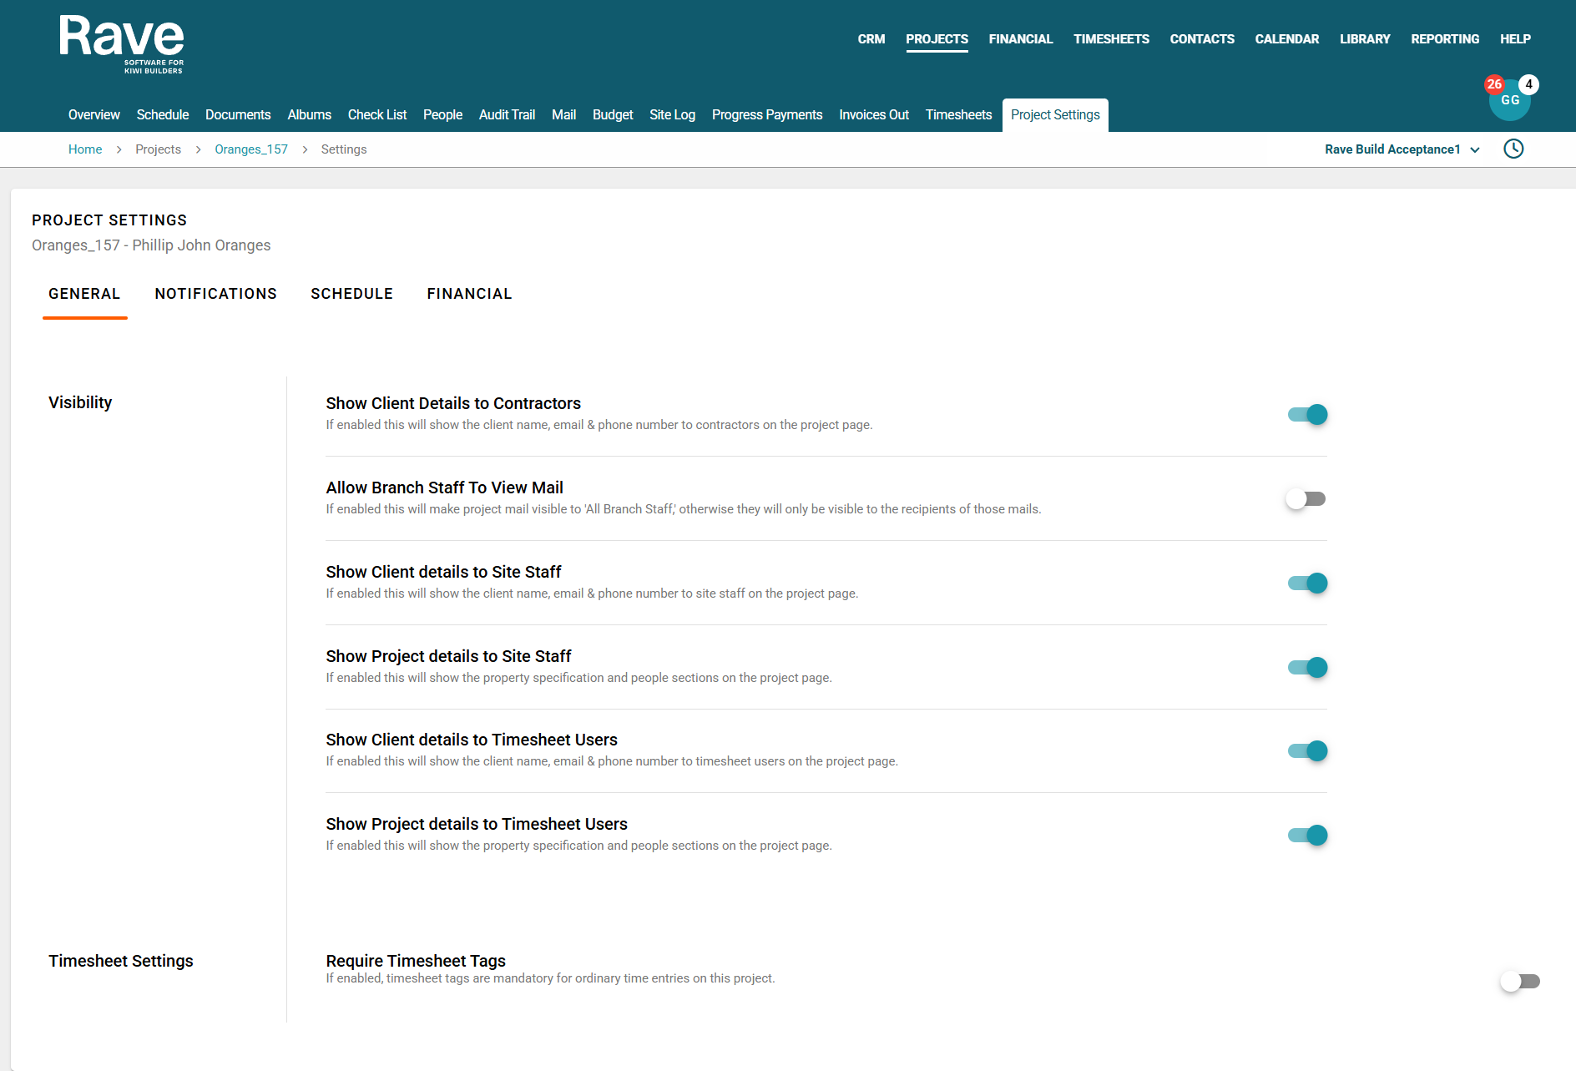Enable Require Timesheet Tags switch

[1520, 981]
